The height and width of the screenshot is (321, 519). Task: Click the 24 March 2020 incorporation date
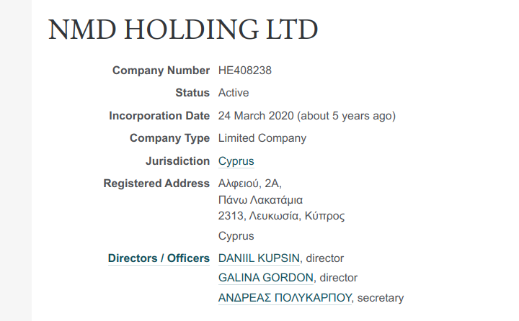256,116
